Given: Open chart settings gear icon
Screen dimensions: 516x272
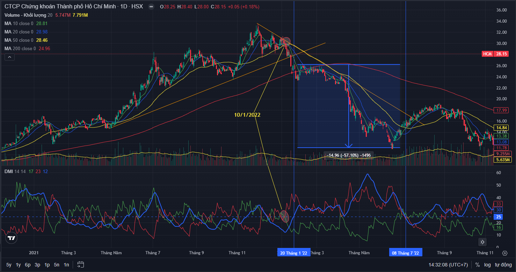Looking at the screenshot, I should (504, 253).
